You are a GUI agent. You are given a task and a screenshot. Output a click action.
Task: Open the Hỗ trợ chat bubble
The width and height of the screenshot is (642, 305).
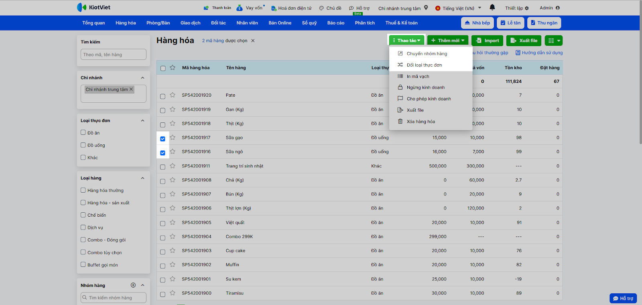point(623,298)
